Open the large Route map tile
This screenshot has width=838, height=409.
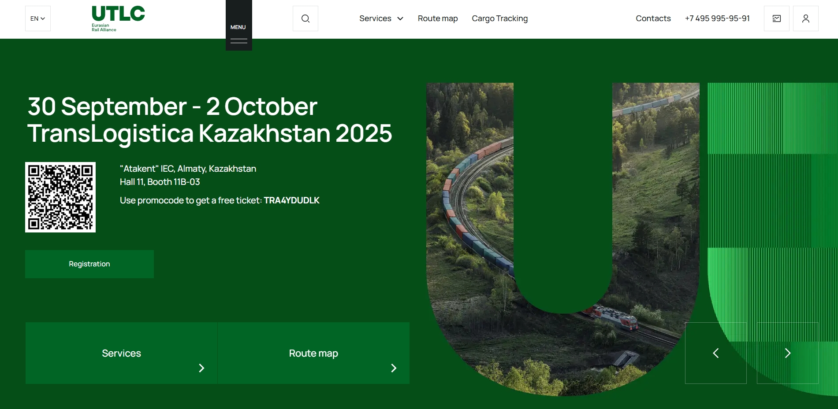click(x=313, y=353)
